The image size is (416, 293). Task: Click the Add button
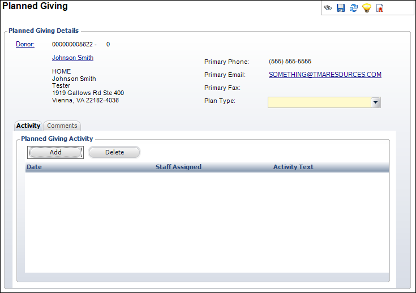click(x=55, y=152)
